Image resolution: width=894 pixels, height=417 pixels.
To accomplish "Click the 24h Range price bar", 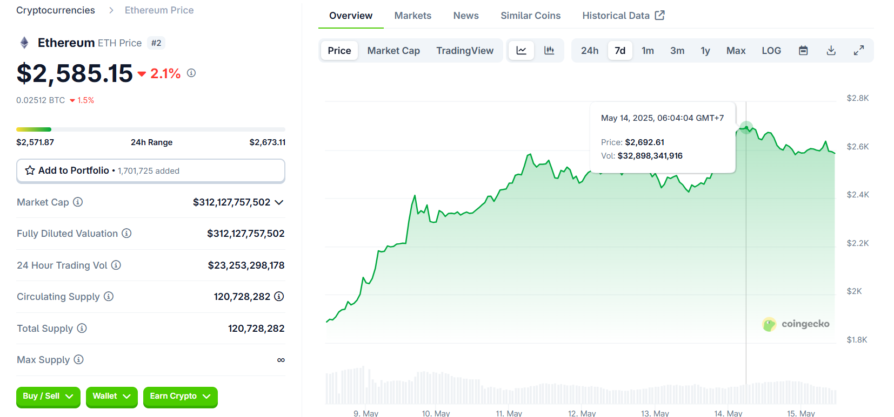I will click(150, 129).
